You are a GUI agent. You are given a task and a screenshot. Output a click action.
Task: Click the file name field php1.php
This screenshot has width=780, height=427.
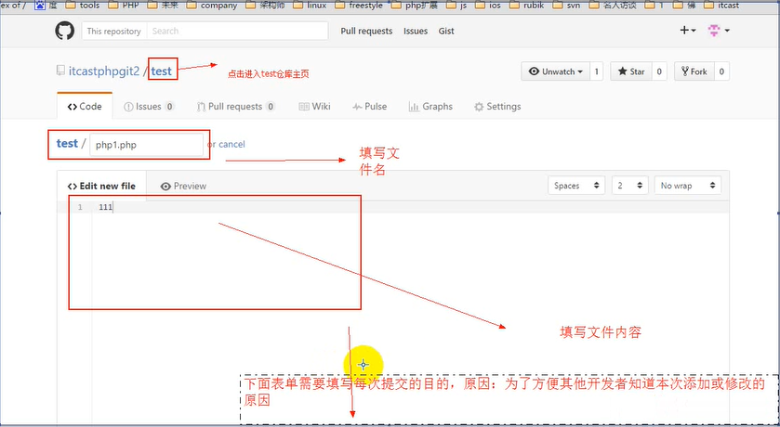[146, 145]
